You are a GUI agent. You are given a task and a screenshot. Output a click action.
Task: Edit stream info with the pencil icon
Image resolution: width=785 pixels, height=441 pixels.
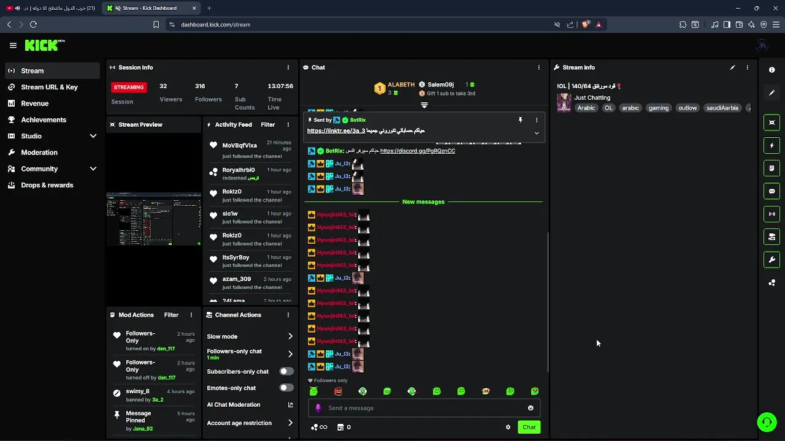pos(732,67)
